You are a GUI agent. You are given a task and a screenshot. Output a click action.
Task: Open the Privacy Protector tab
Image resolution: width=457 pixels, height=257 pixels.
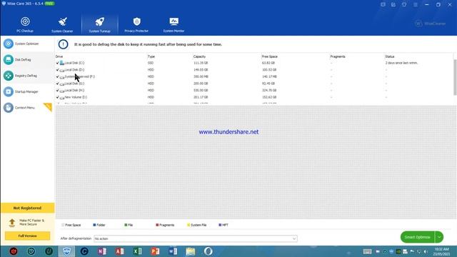tap(136, 24)
